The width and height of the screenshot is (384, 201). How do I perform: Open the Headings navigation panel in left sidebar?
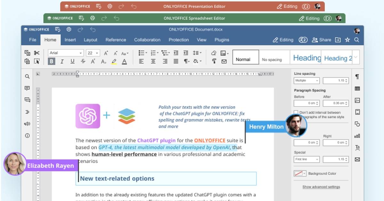click(x=27, y=112)
